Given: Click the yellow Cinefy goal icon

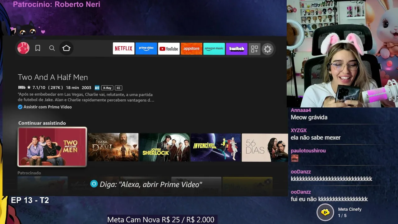Looking at the screenshot, I should tap(325, 212).
